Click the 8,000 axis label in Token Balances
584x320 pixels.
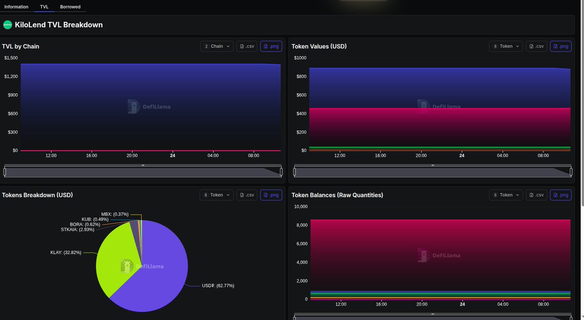pos(301,225)
